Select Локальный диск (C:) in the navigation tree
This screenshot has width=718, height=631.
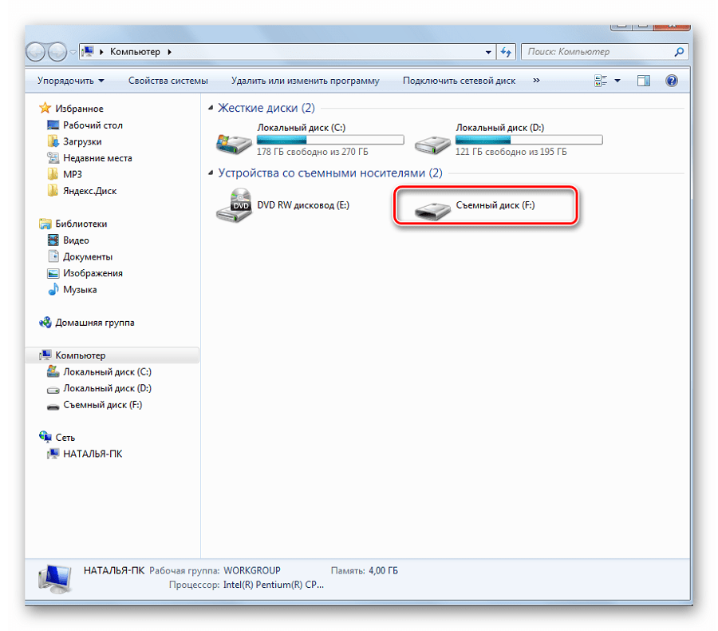coord(107,372)
